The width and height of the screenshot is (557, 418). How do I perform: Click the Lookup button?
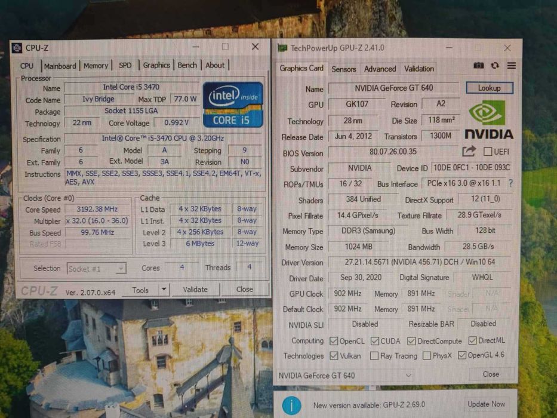pyautogui.click(x=489, y=88)
